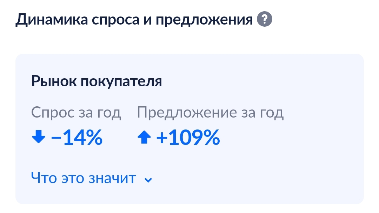Click the minus sign before 14%
The height and width of the screenshot is (213, 379).
click(x=56, y=138)
